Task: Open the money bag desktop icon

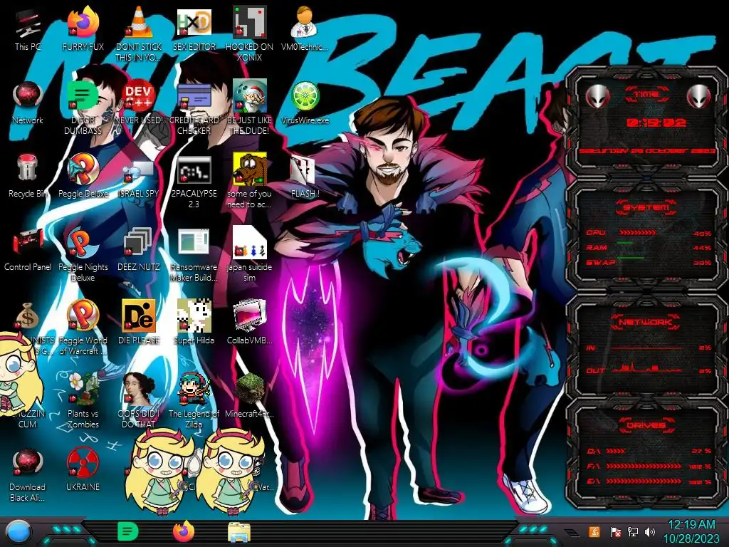Action: click(x=28, y=316)
